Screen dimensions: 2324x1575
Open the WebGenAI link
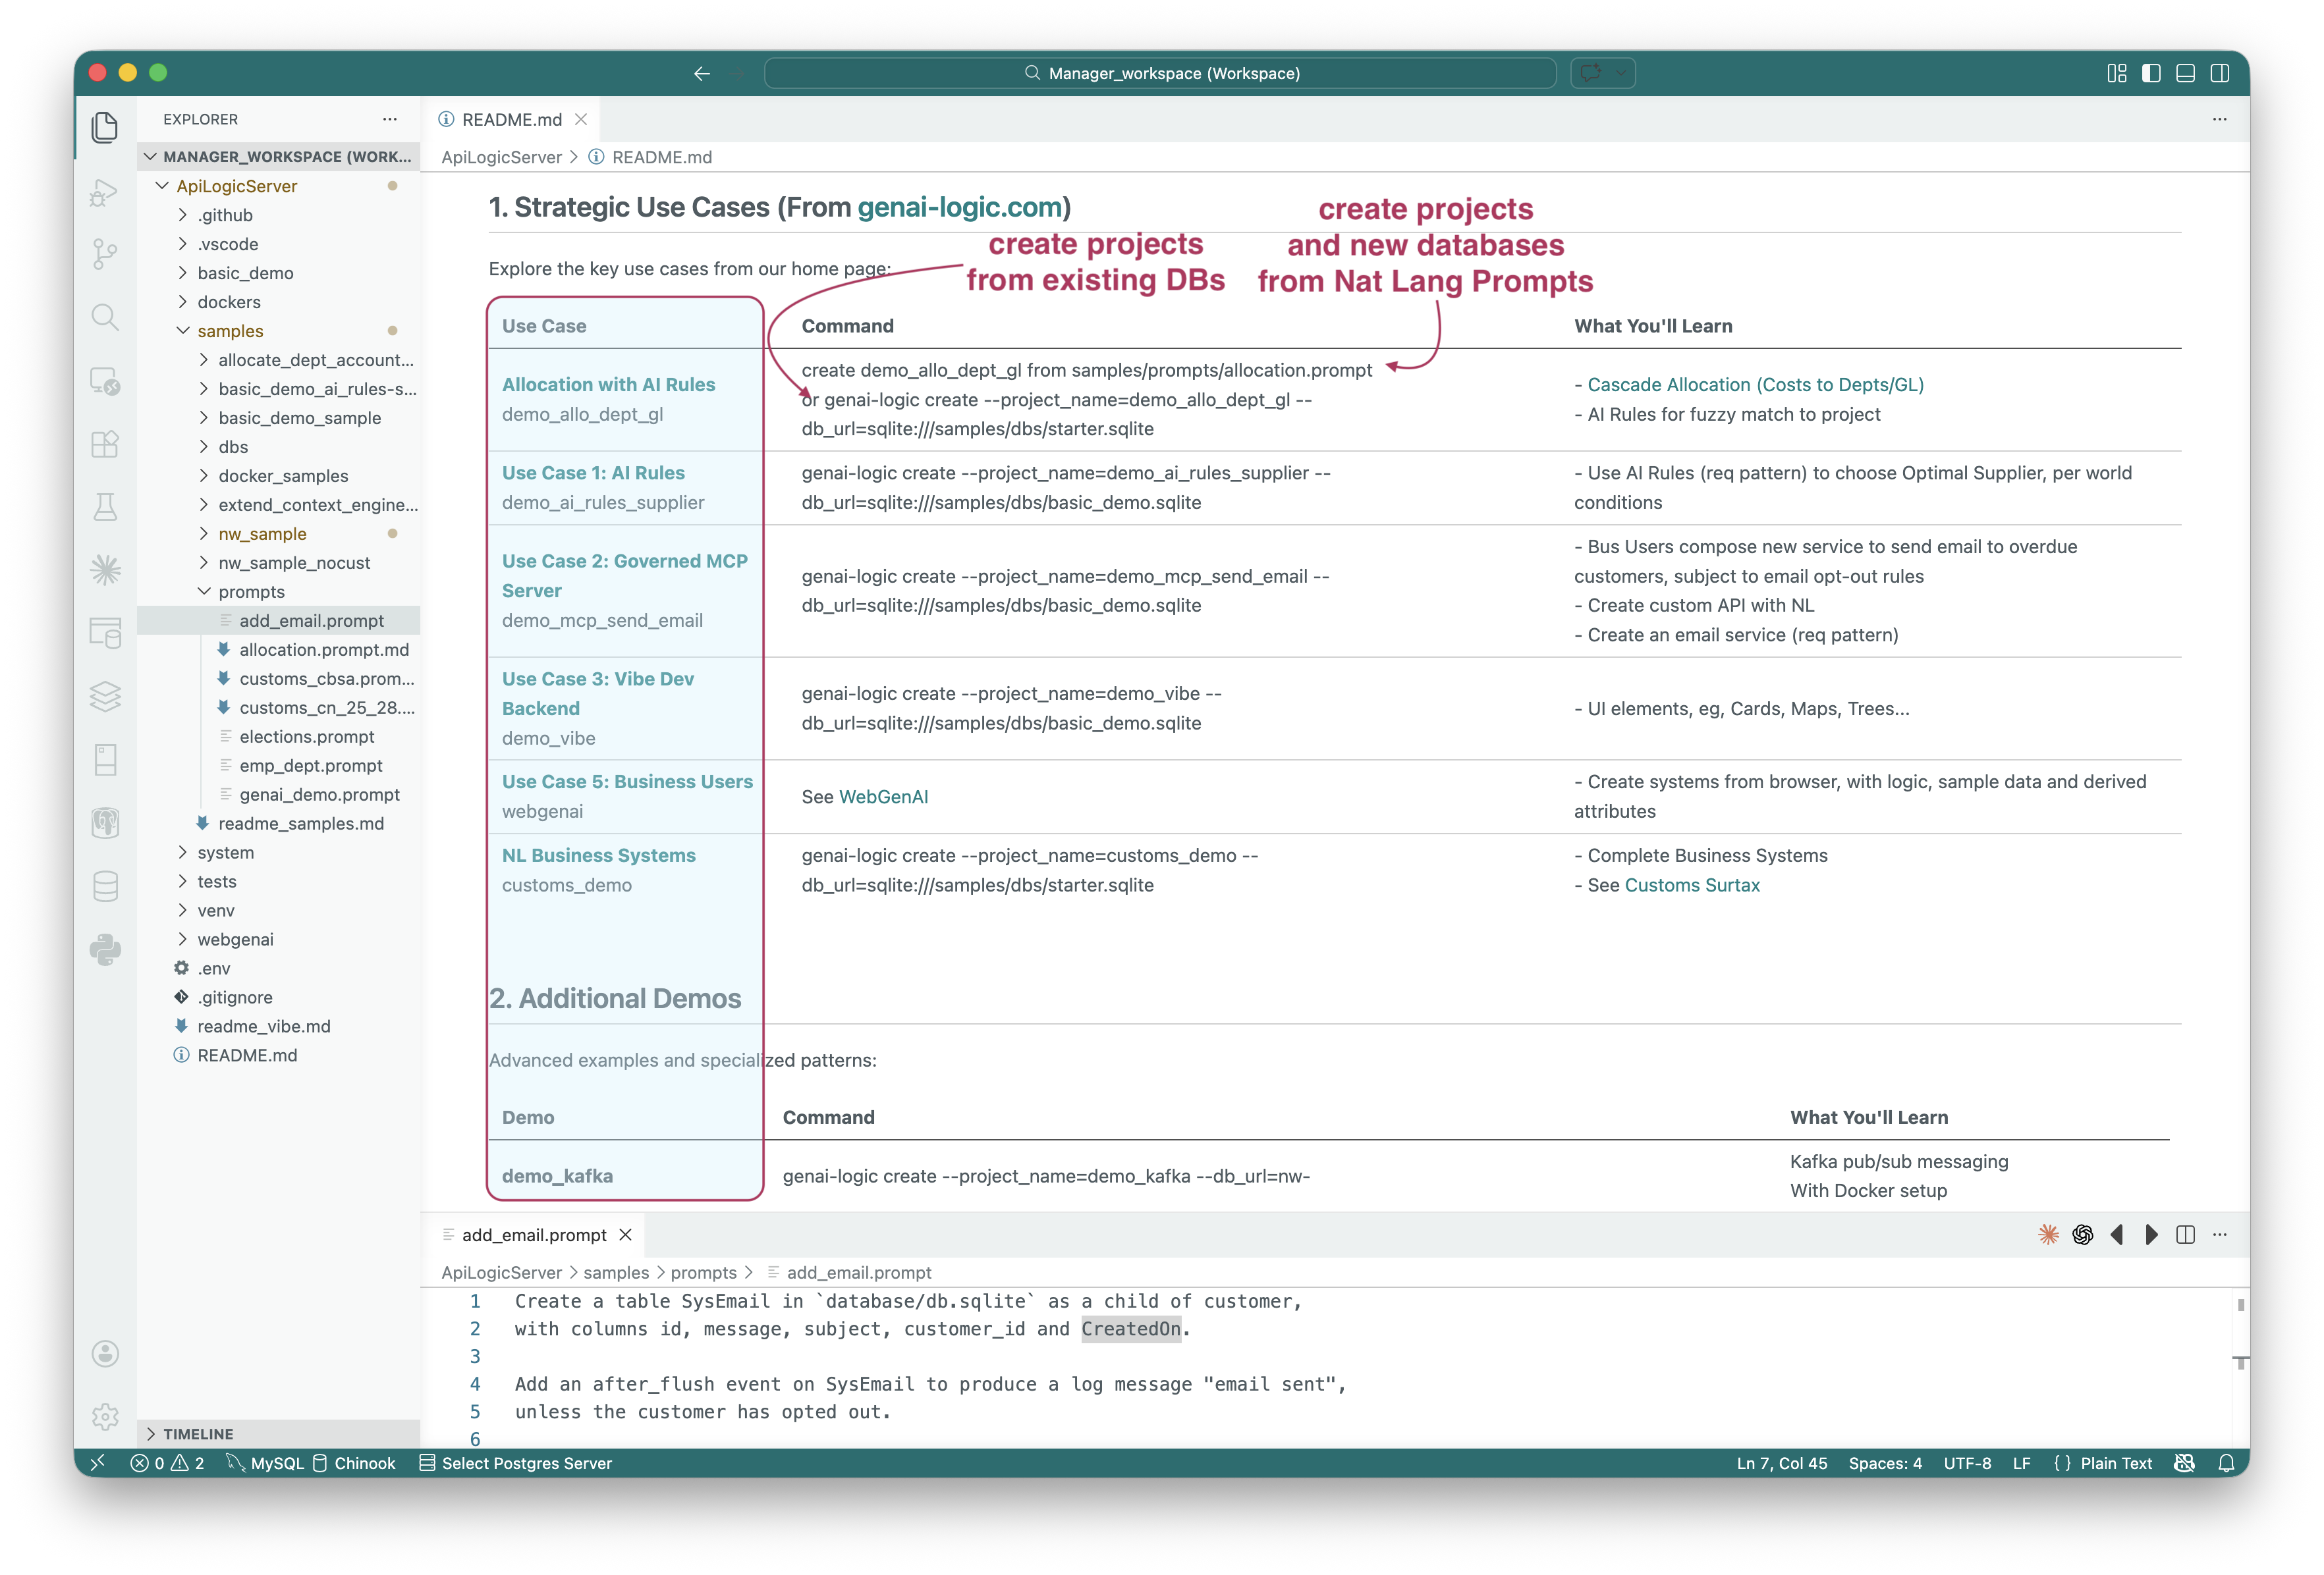pos(883,797)
